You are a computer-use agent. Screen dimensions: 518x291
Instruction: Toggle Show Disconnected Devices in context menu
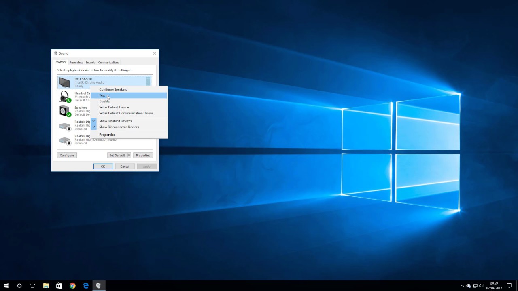[x=129, y=127]
